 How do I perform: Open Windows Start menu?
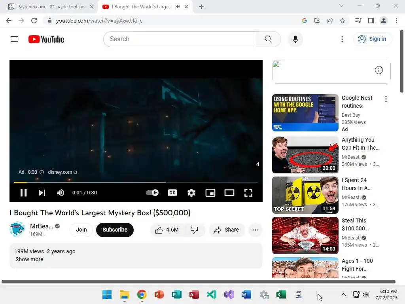(107, 294)
